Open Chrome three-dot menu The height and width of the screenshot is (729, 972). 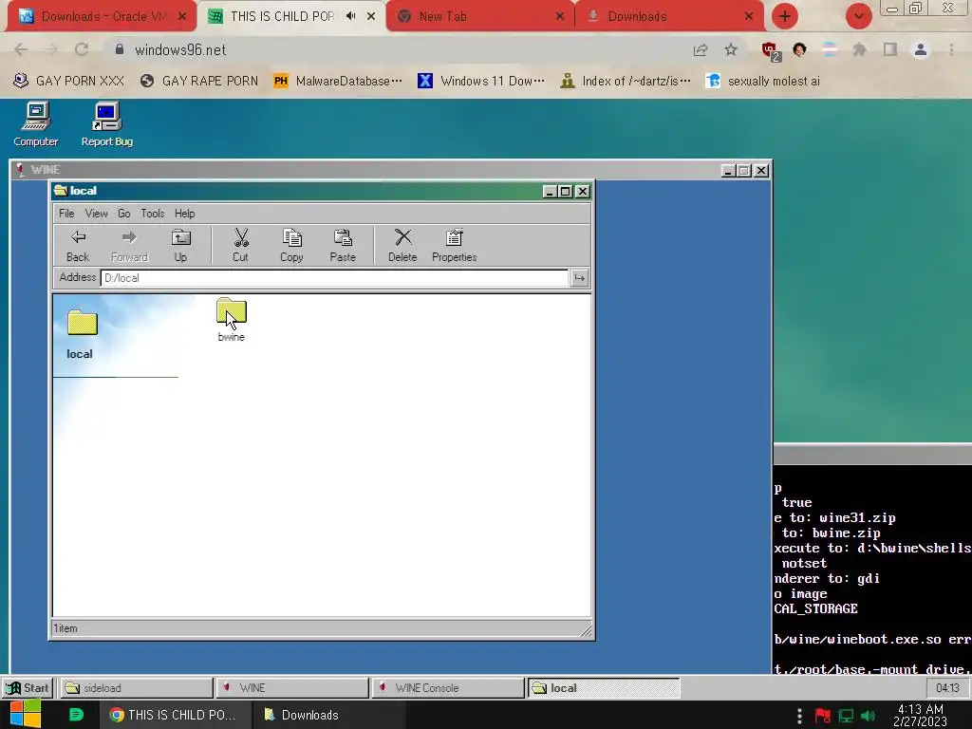point(951,49)
